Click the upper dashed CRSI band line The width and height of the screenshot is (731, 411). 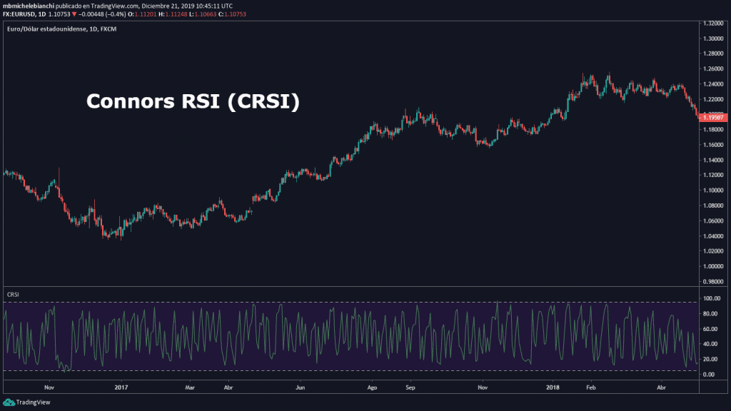357,303
